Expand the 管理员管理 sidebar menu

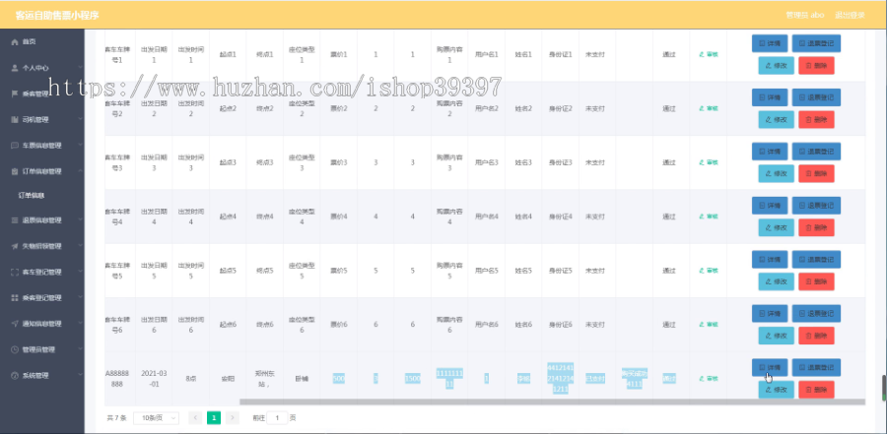[42, 349]
